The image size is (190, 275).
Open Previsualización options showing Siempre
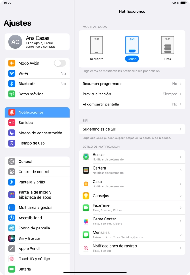(x=132, y=94)
